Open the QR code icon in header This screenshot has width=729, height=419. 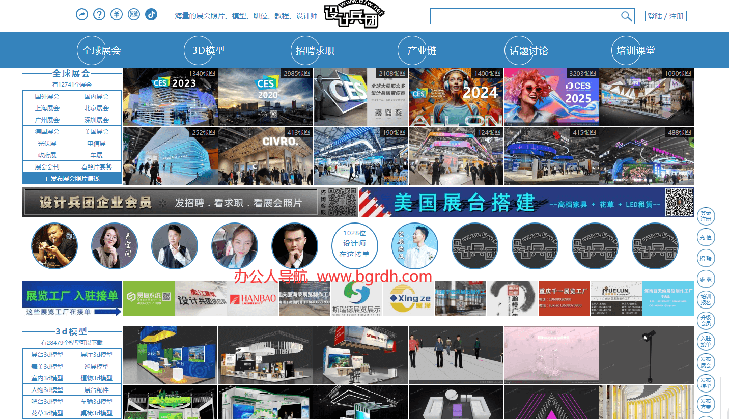coord(134,14)
